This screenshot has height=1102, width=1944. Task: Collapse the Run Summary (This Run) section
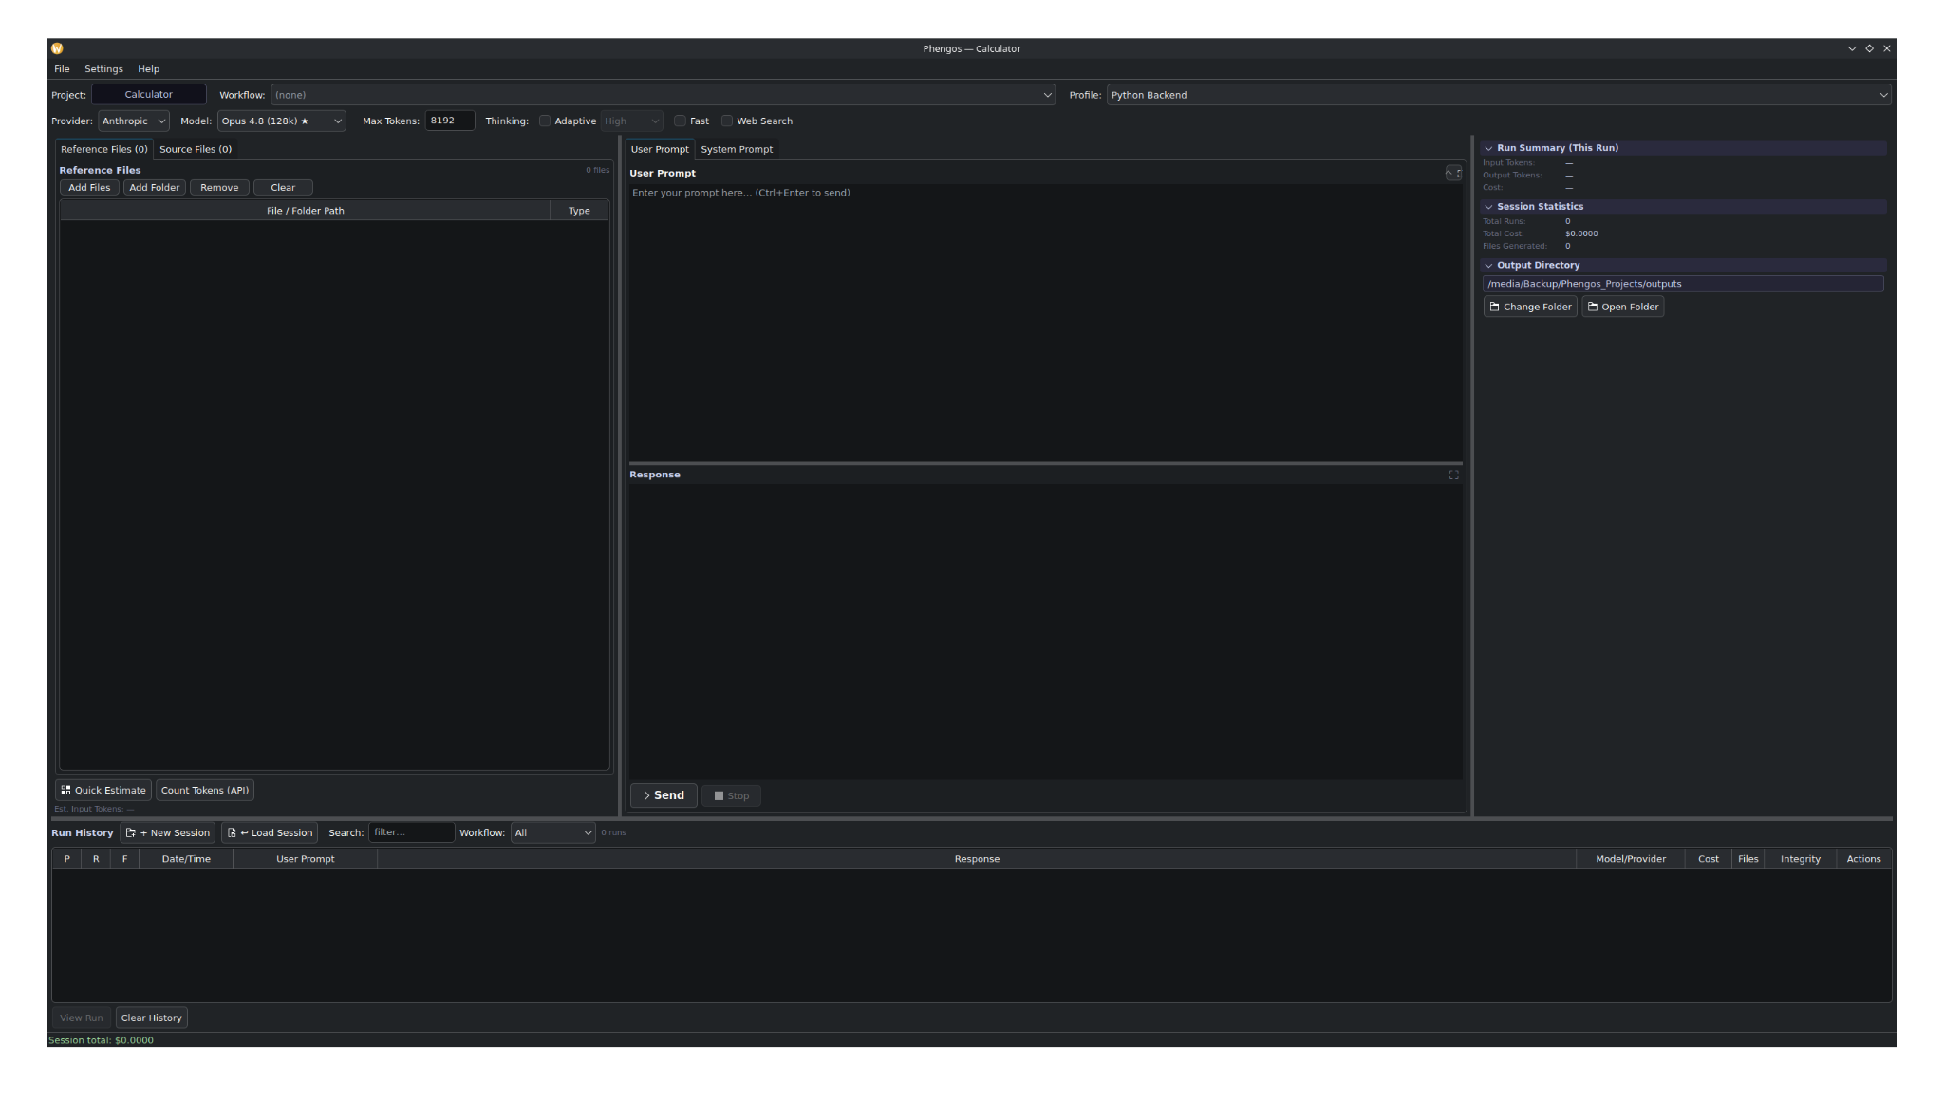click(x=1682, y=148)
